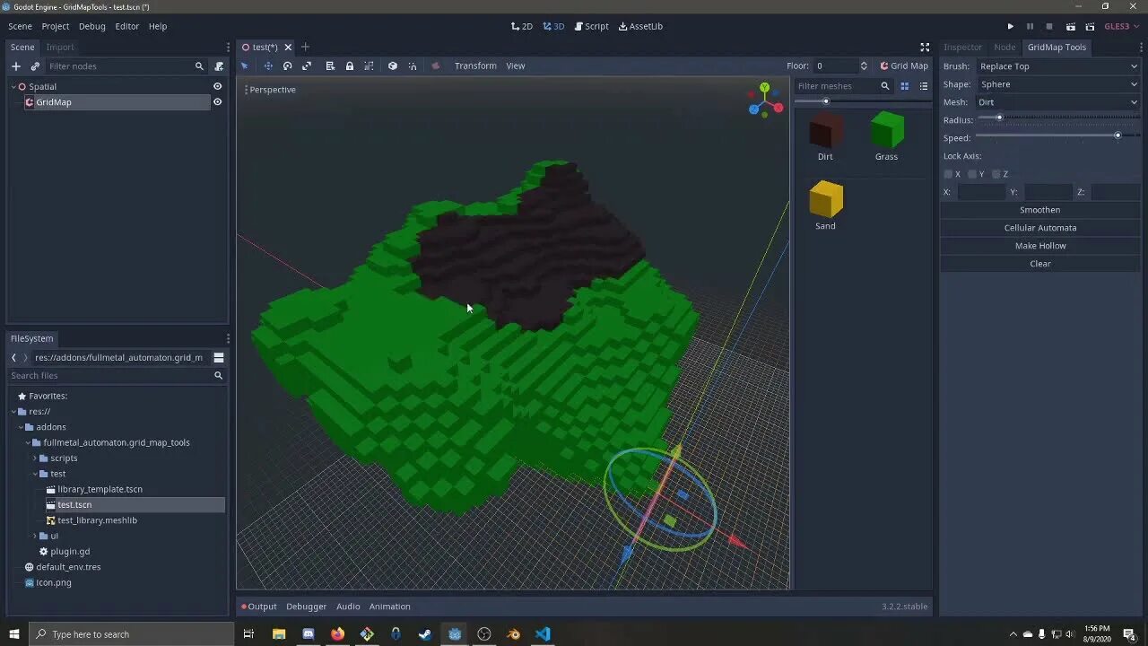Screen dimensions: 1148x646
Task: Open the Brush dropdown showing Replace Top
Action: [1057, 66]
